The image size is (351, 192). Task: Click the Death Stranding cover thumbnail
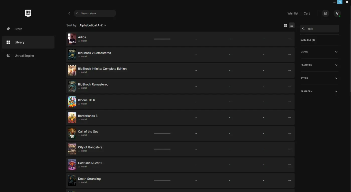pyautogui.click(x=72, y=180)
